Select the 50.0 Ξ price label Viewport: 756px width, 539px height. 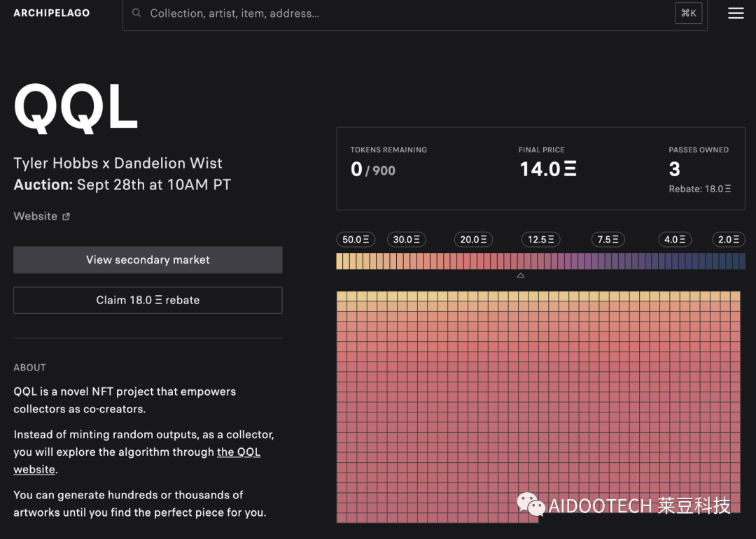(x=356, y=239)
